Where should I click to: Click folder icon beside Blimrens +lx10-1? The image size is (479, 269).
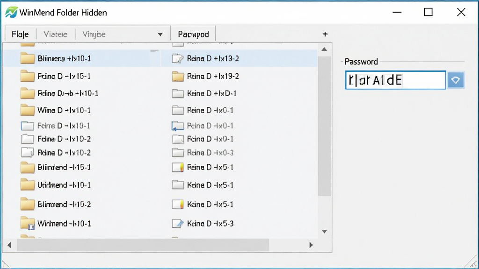click(x=28, y=58)
